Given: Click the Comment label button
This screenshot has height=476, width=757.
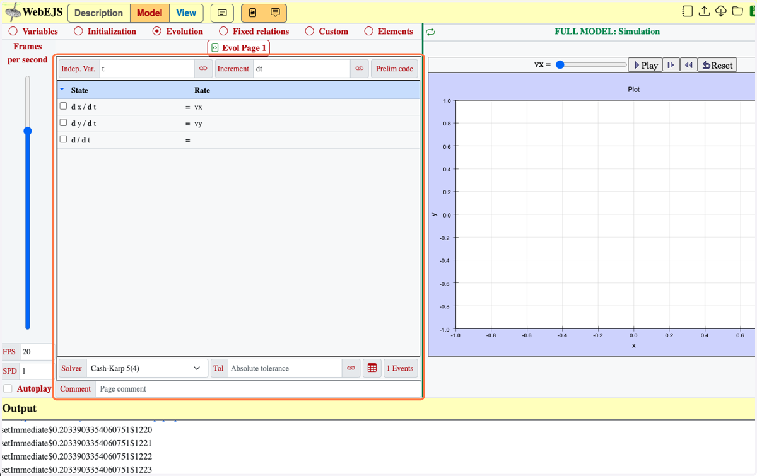Looking at the screenshot, I should [x=76, y=389].
